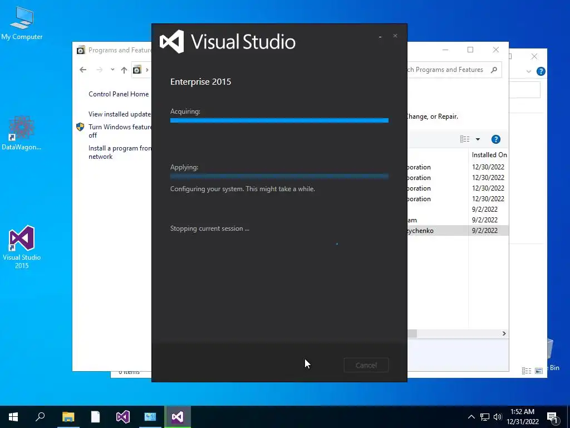The image size is (570, 428).
Task: Switch to details view in rearmost window
Action: tap(527, 371)
